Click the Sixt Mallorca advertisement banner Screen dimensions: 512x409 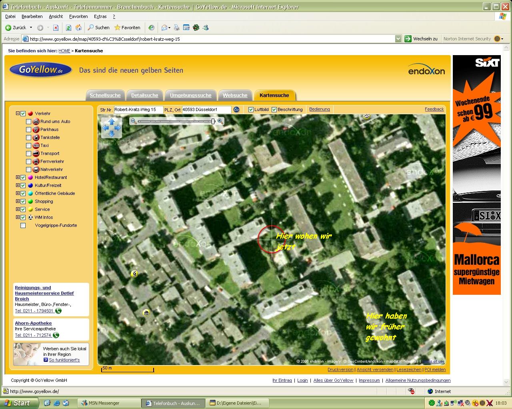click(476, 175)
